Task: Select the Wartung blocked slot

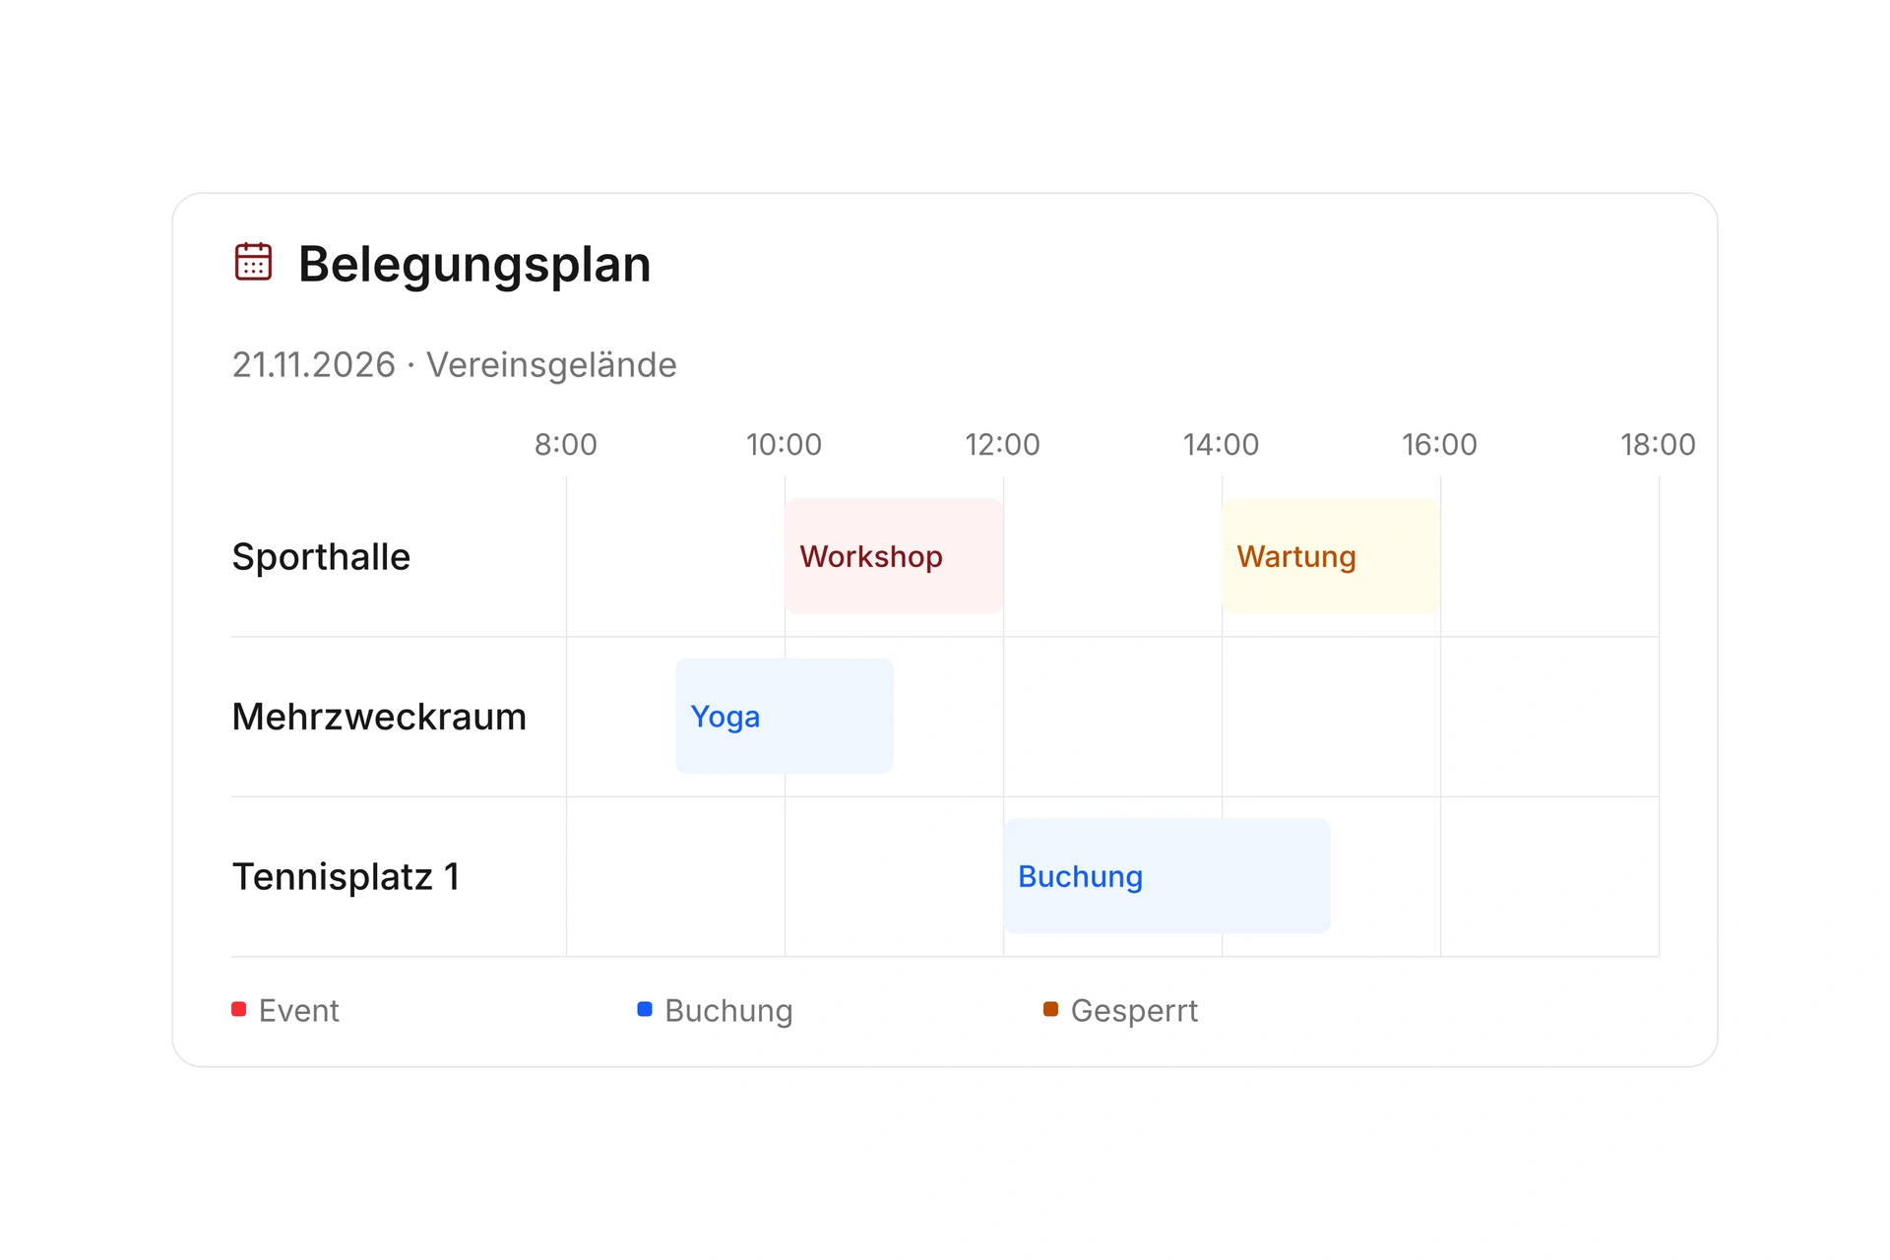Action: pos(1331,556)
